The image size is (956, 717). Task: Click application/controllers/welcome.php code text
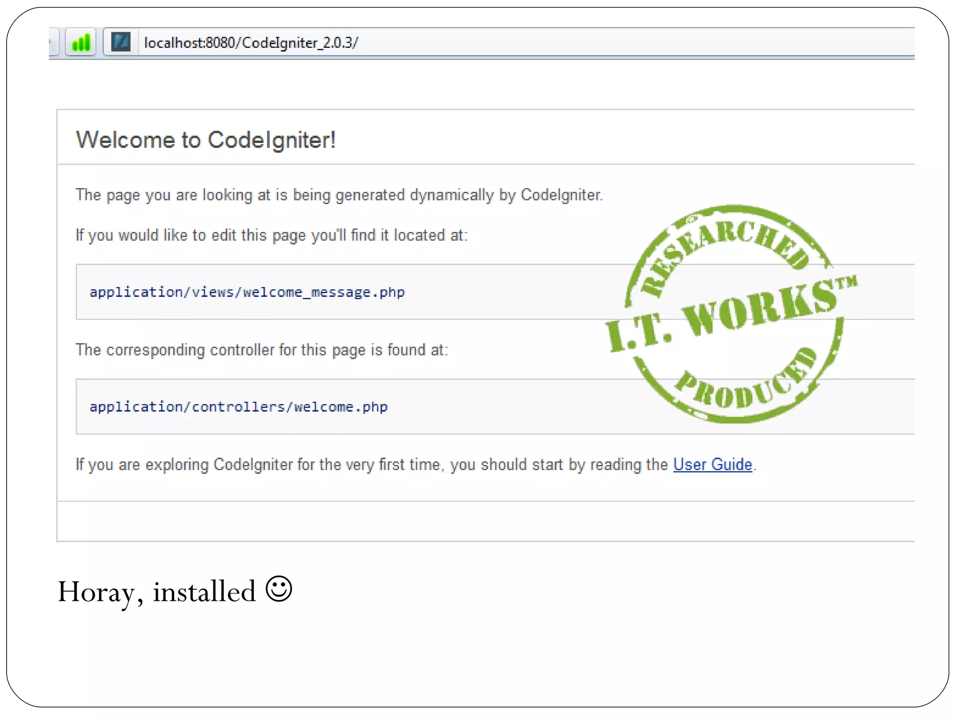pyautogui.click(x=239, y=407)
